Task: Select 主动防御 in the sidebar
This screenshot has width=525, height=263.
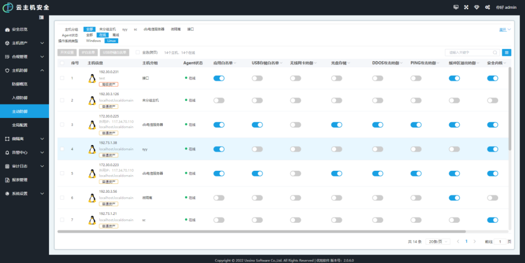Action: click(x=24, y=111)
